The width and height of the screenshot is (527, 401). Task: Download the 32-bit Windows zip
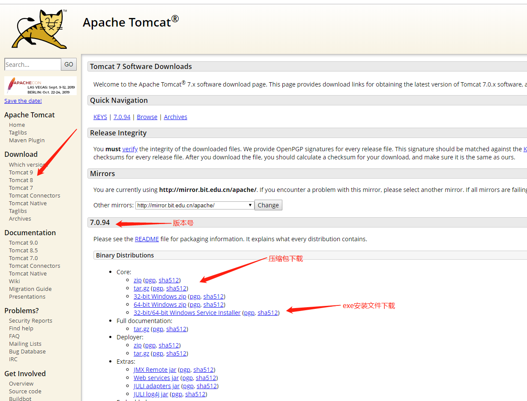coord(160,296)
